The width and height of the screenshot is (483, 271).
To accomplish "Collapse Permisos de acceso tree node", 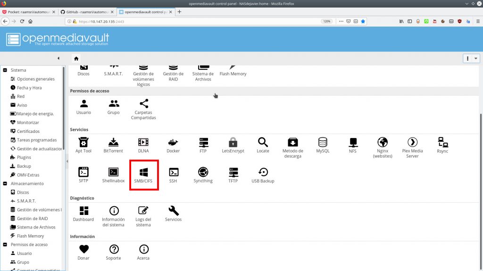I will click(x=5, y=245).
